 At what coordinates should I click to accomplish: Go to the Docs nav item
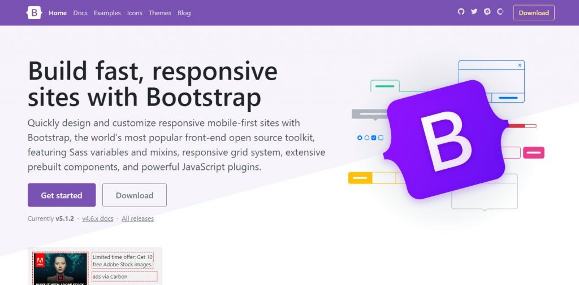pyautogui.click(x=80, y=13)
